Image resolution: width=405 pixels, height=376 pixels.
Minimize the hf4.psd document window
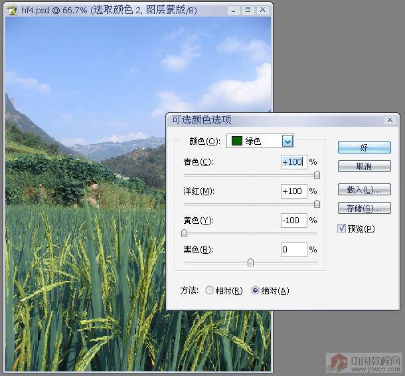pyautogui.click(x=233, y=10)
